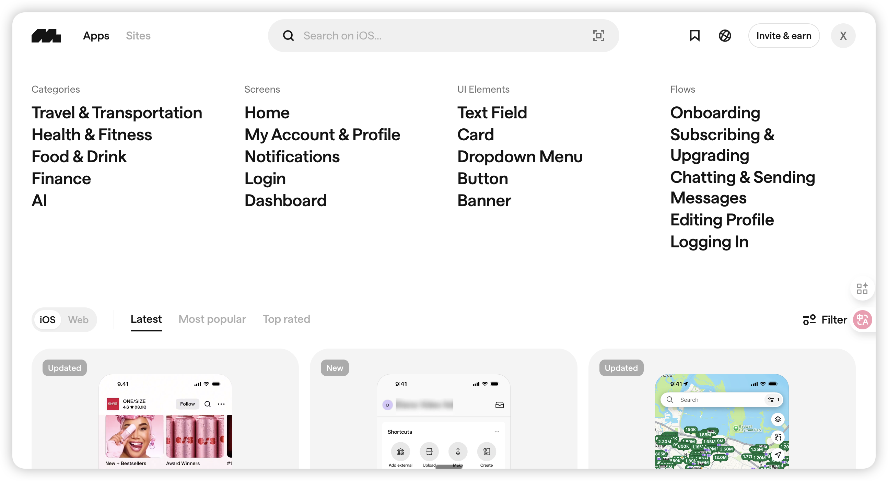888x481 pixels.
Task: Open the New Shortcuts app card
Action: pos(443,409)
